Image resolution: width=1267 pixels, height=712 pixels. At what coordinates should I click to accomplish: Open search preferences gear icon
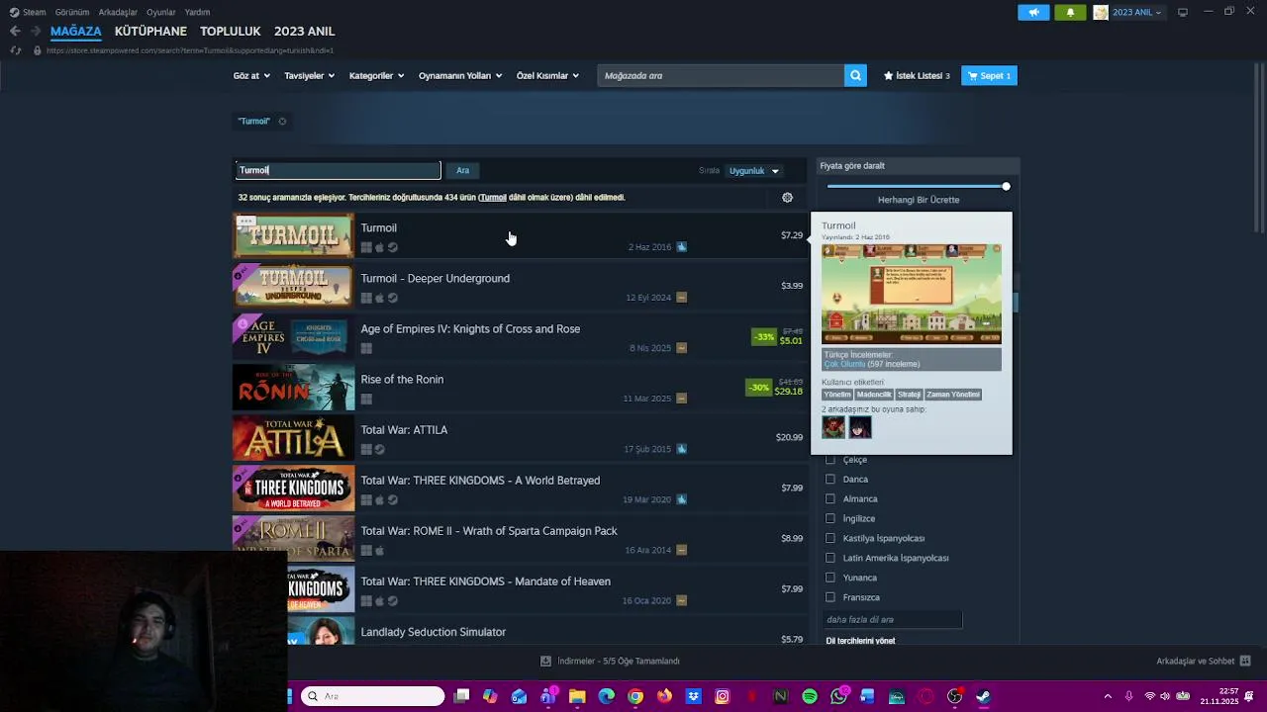[787, 198]
